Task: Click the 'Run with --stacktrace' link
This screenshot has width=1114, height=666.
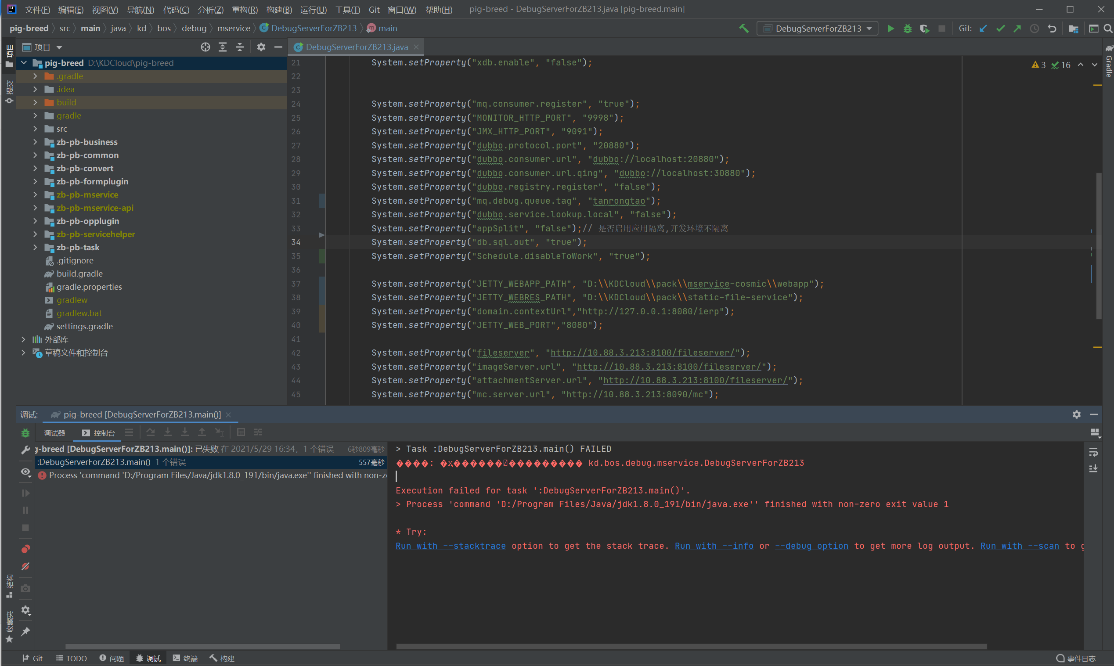Action: click(x=450, y=546)
